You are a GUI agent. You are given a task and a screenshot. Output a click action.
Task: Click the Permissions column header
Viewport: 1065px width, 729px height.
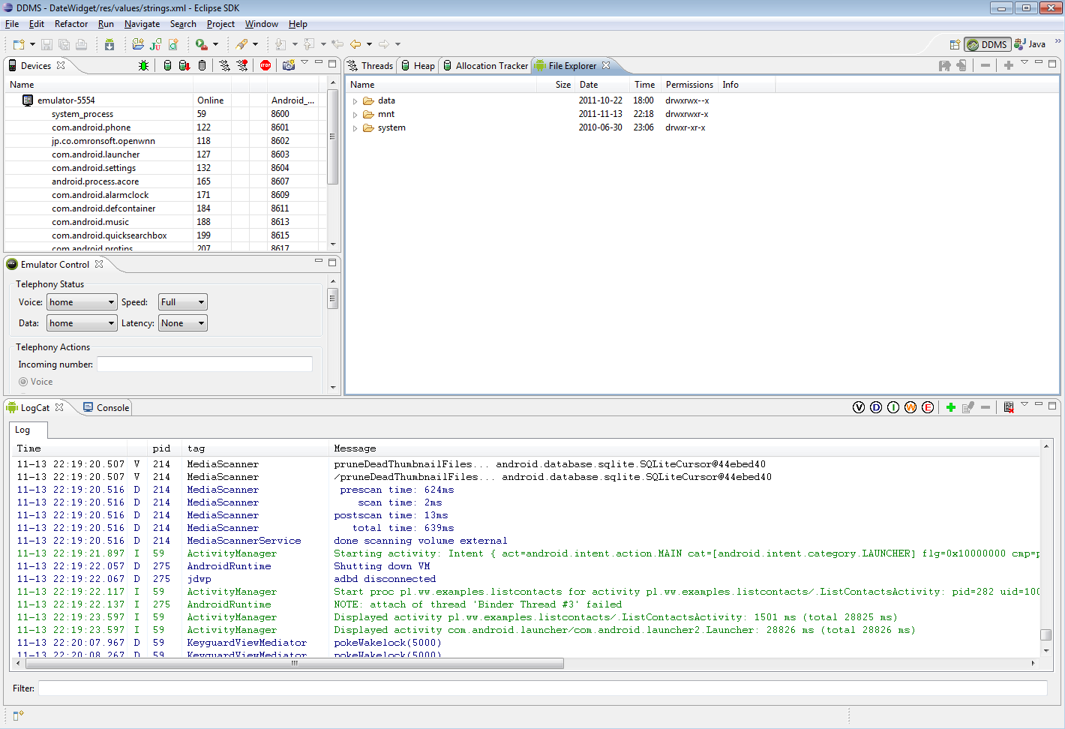pos(689,85)
